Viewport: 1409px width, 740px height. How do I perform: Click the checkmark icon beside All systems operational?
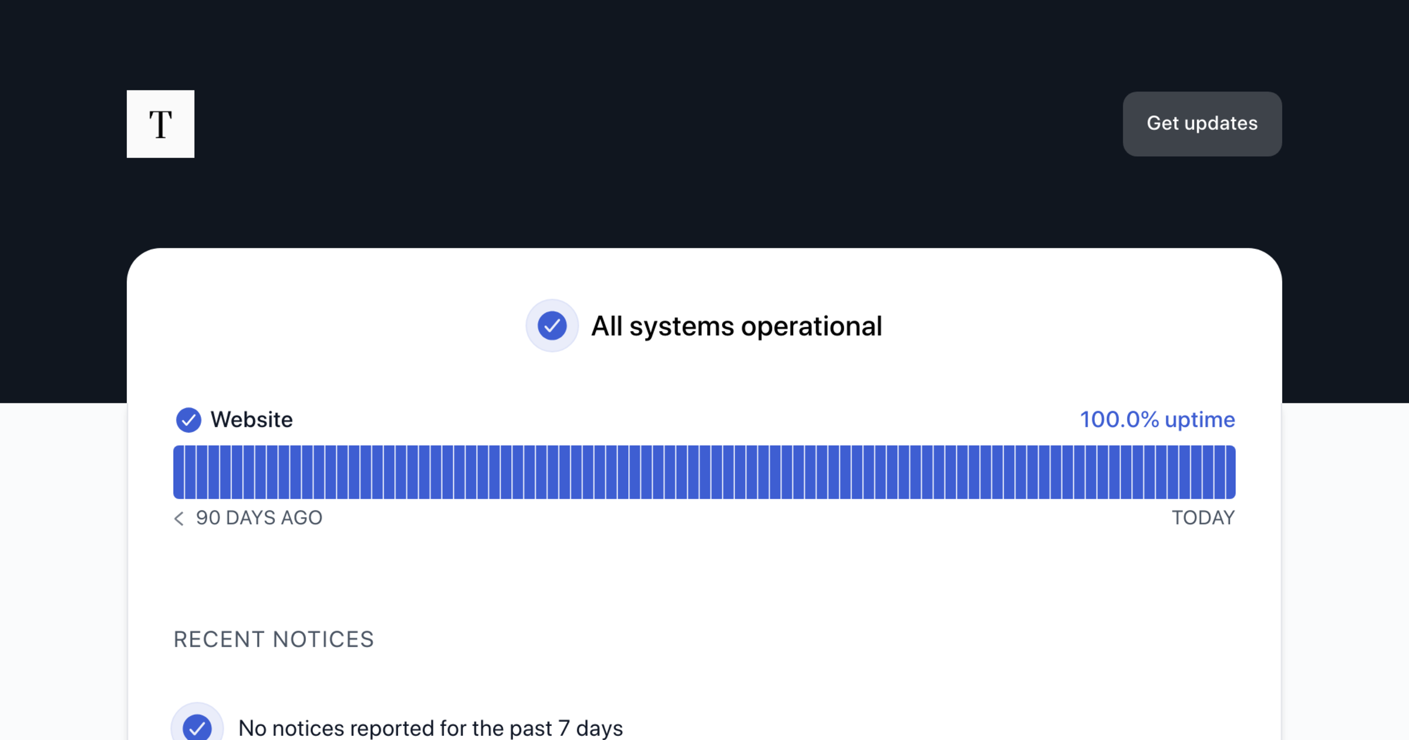click(552, 326)
